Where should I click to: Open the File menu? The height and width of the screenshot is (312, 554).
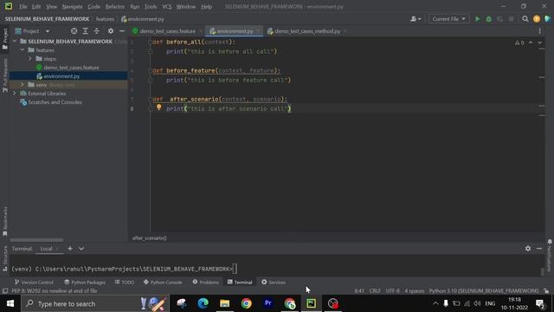23,7
